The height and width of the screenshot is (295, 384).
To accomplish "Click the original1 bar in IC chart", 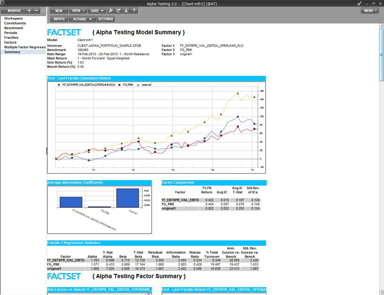I will coord(127,198).
